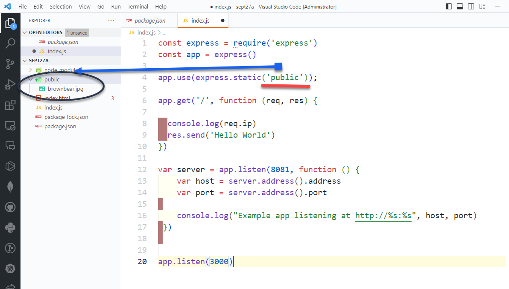This screenshot has height=289, width=509.
Task: Select index.js under Open Editors
Action: point(71,51)
